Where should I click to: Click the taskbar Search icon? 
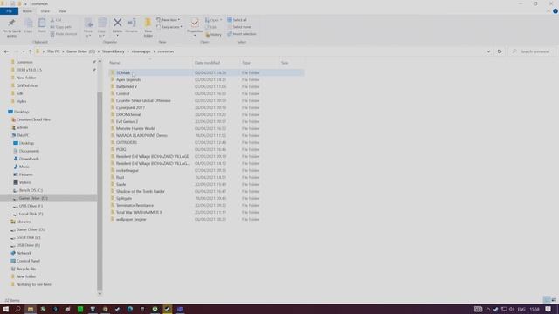[17, 309]
